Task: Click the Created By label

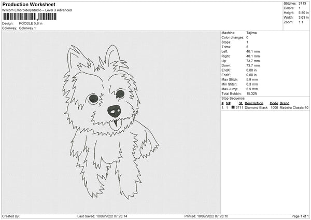Action: [11, 216]
